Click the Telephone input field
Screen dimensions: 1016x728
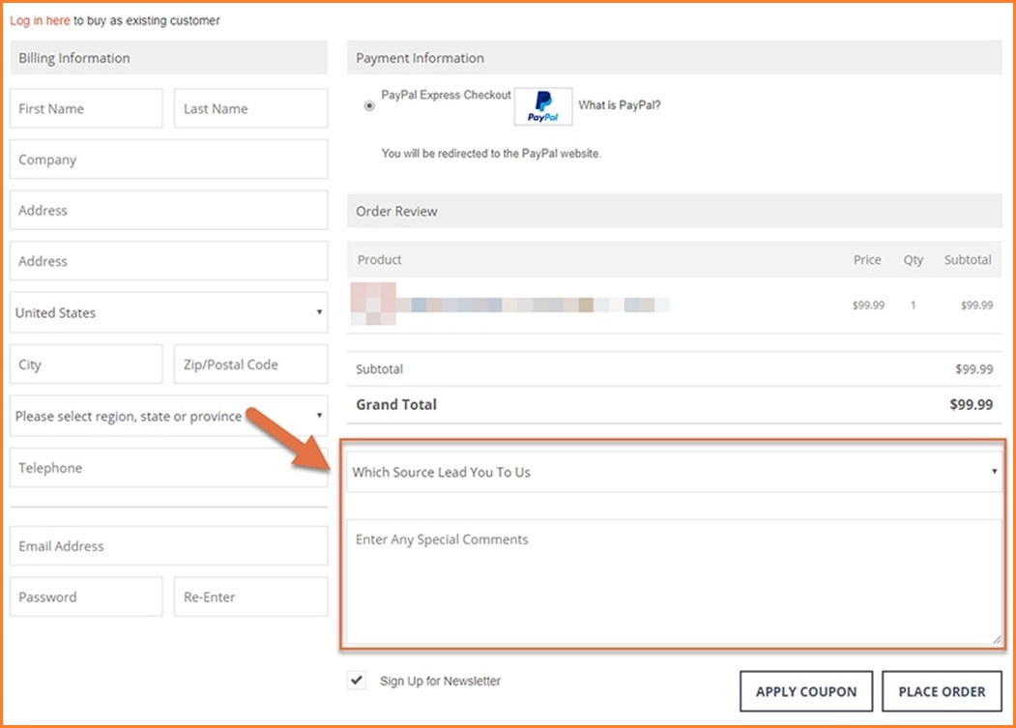click(168, 469)
